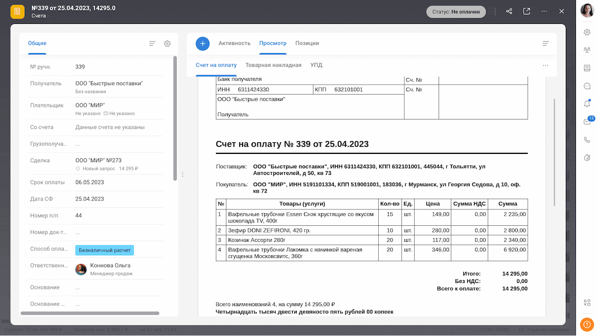The width and height of the screenshot is (598, 336).
Task: Open the chat bubble icon in sidebar
Action: (x=587, y=86)
